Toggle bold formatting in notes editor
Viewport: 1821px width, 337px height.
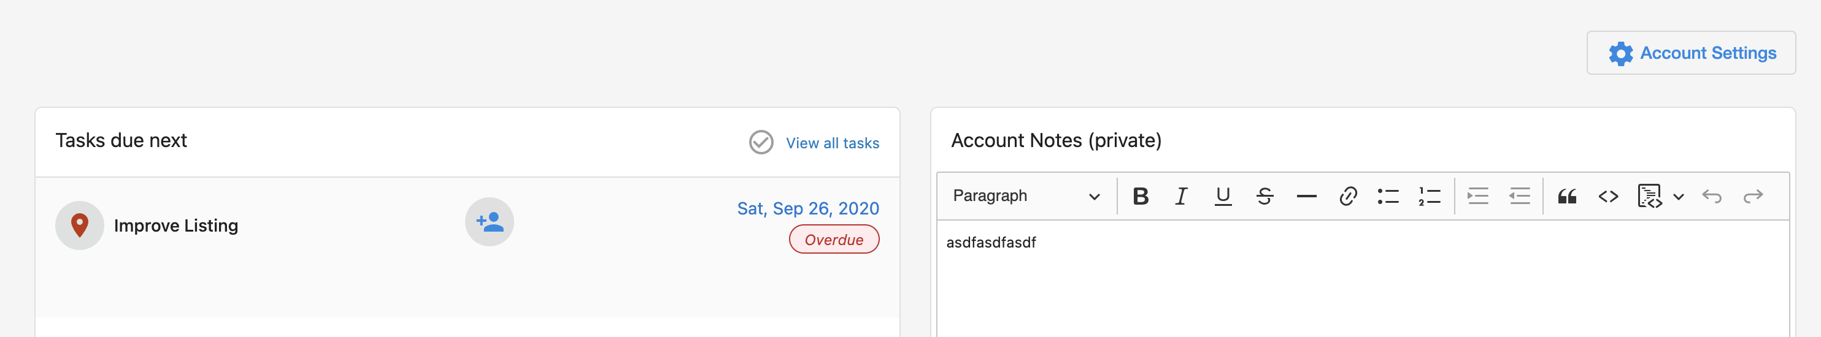[x=1140, y=195]
